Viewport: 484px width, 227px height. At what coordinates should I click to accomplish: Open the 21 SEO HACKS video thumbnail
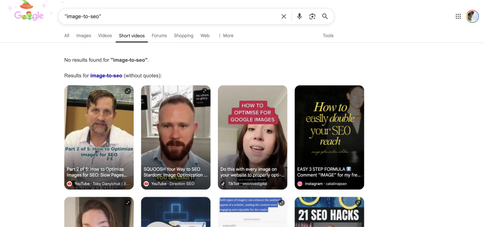(329, 212)
